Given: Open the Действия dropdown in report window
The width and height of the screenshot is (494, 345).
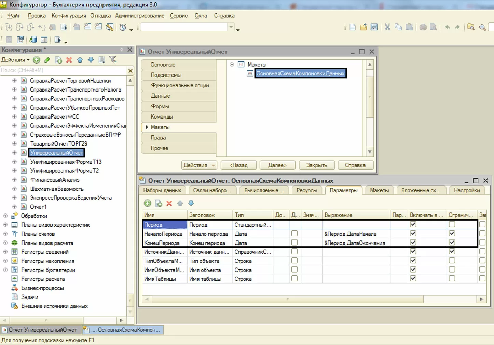Looking at the screenshot, I should [199, 165].
